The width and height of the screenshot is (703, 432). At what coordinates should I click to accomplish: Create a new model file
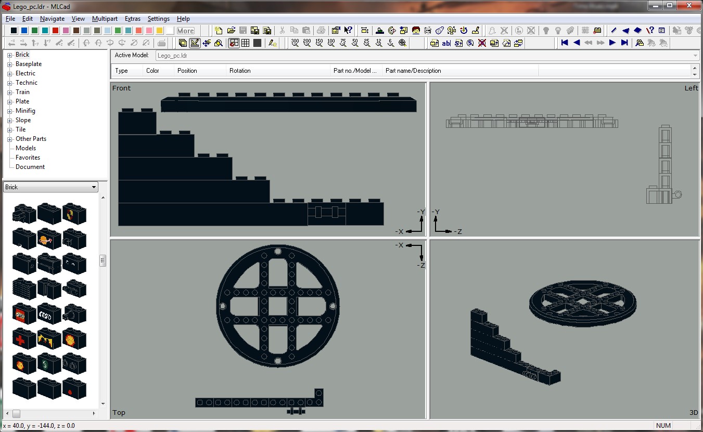pyautogui.click(x=218, y=30)
